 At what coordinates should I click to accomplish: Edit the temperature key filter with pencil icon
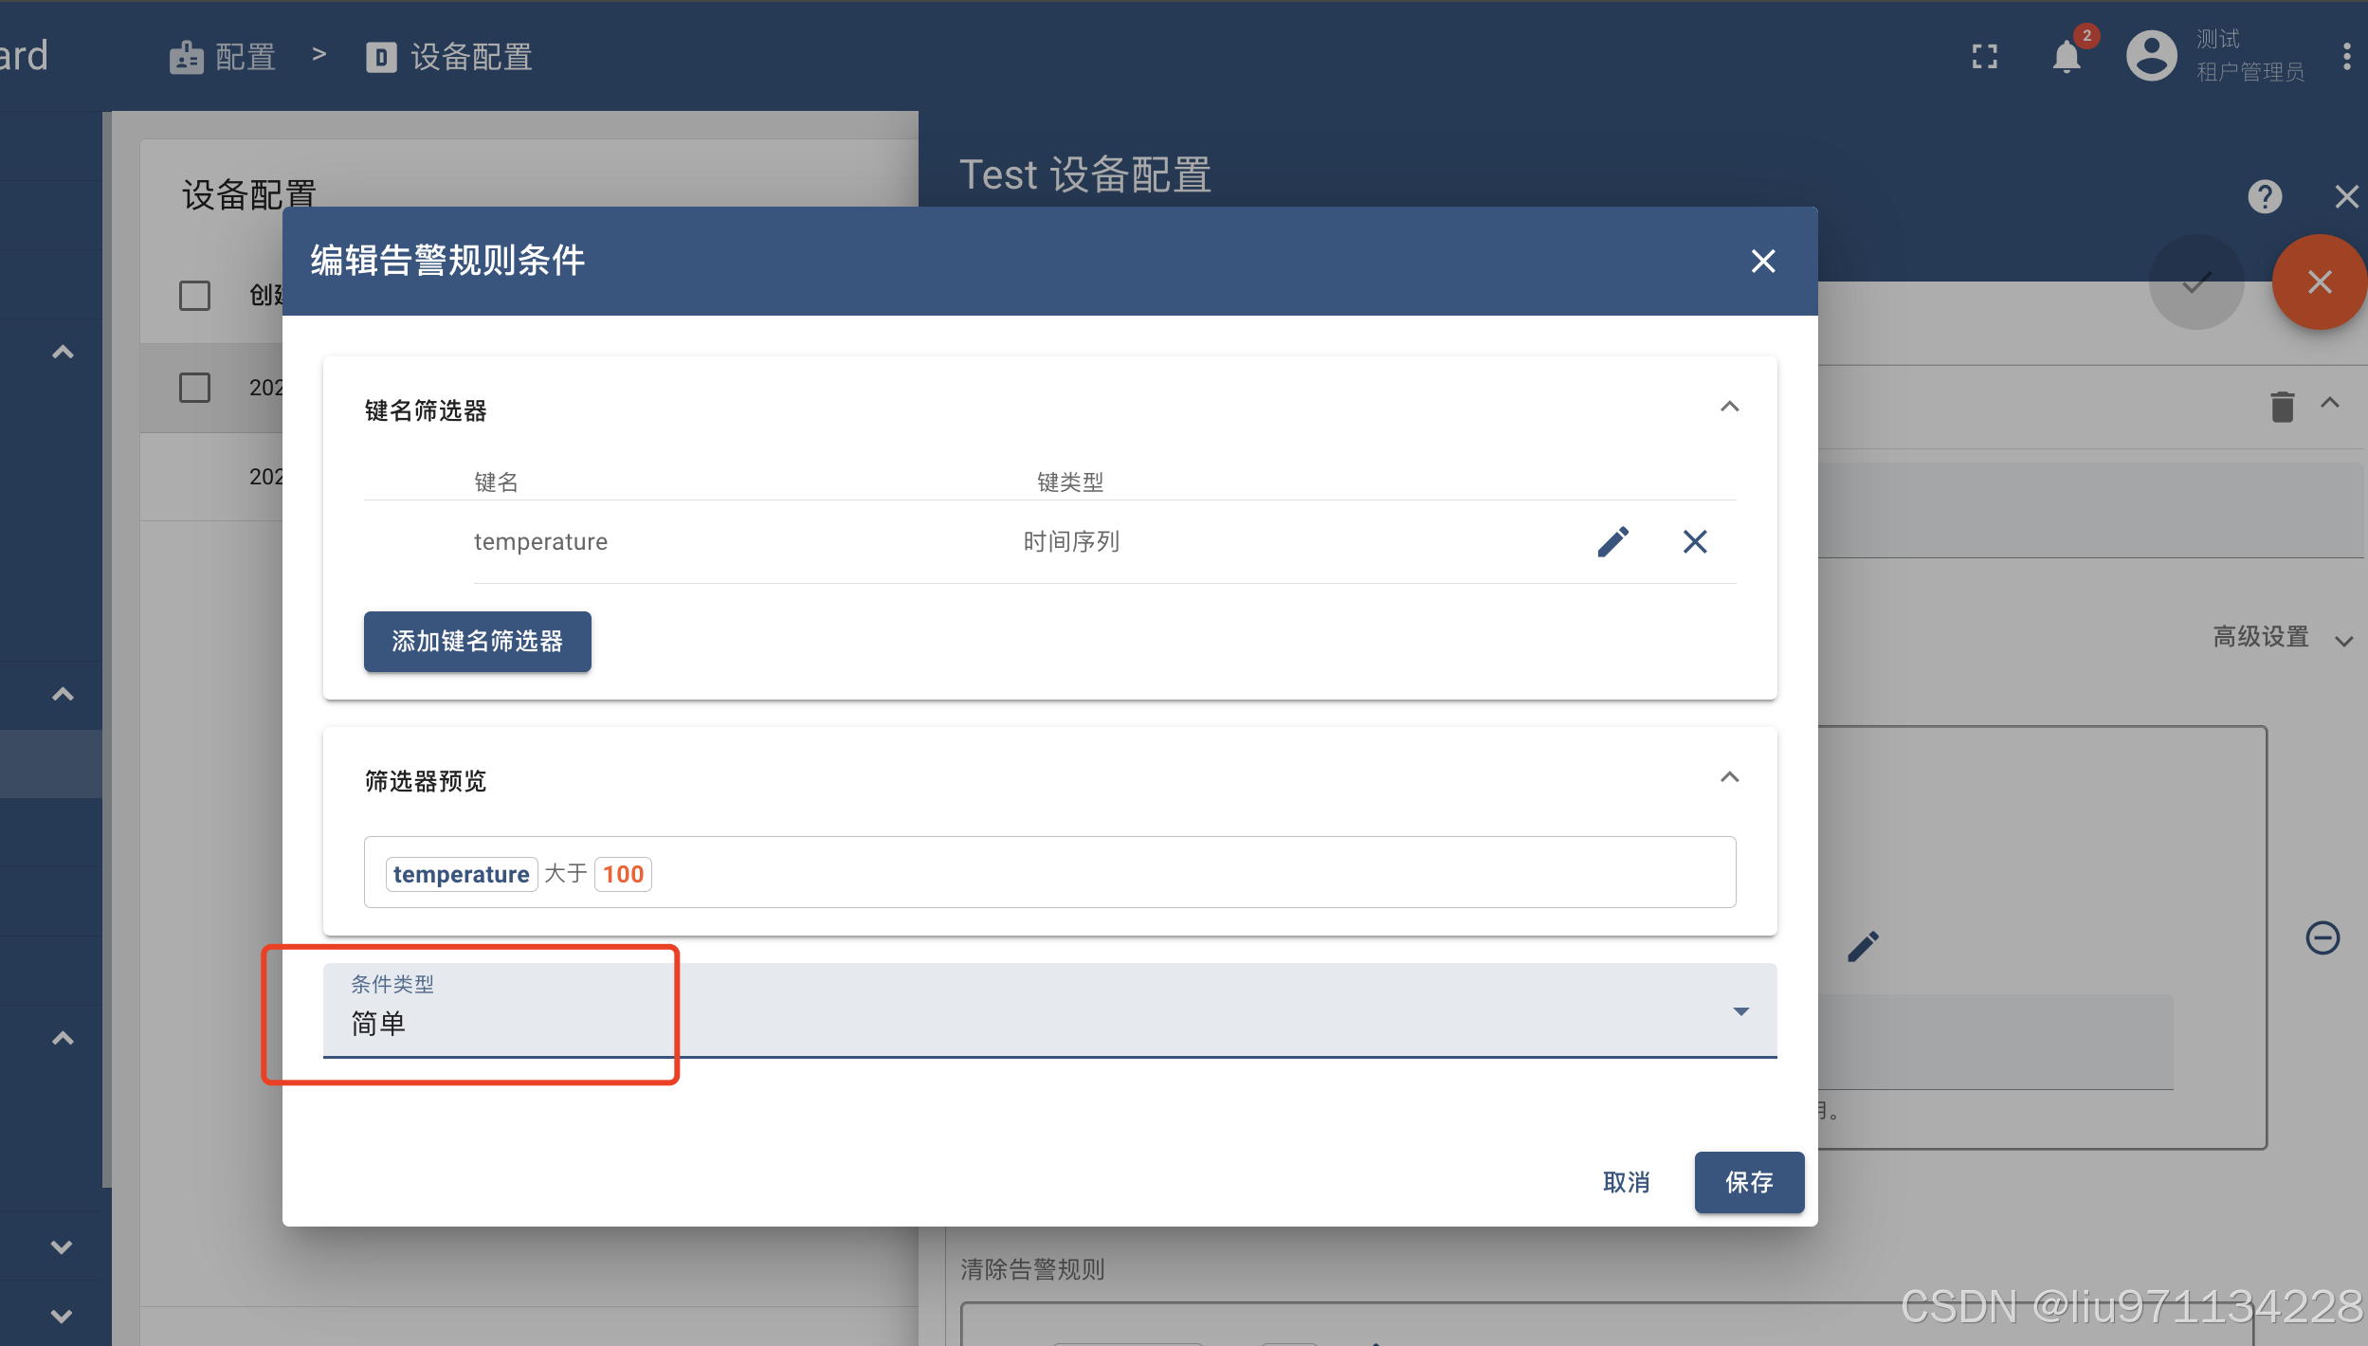click(1612, 541)
